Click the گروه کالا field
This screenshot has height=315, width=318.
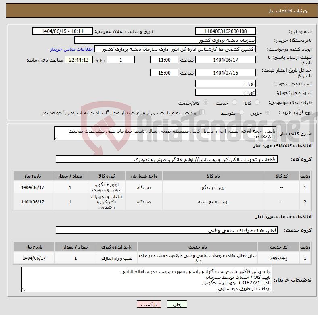167,159
